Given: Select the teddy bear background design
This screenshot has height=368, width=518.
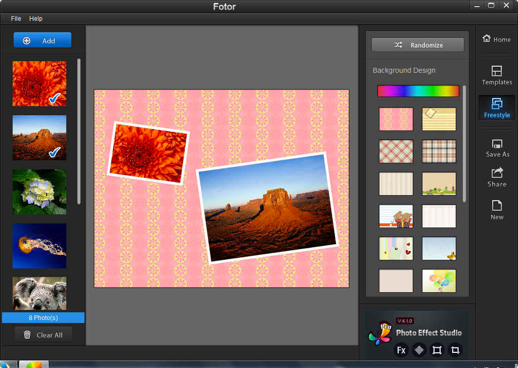Looking at the screenshot, I should click(396, 216).
